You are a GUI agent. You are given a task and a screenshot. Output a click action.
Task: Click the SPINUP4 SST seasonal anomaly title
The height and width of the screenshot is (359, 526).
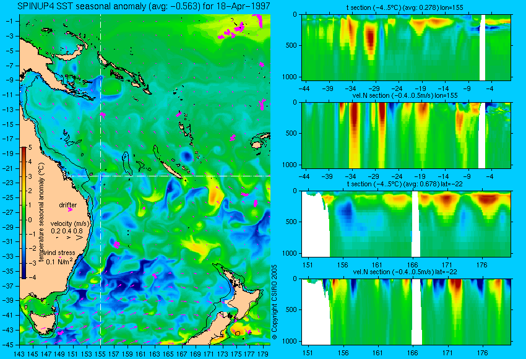144,6
